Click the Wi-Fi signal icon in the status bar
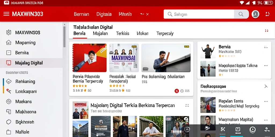The height and width of the screenshot is (137, 275). (242, 3)
